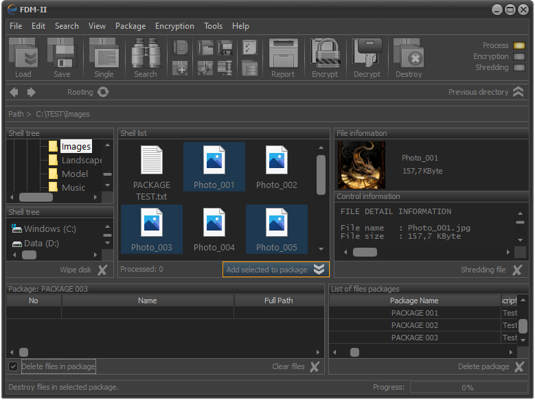Viewport: 535px width, 400px height.
Task: Open the Help menu
Action: pos(240,26)
